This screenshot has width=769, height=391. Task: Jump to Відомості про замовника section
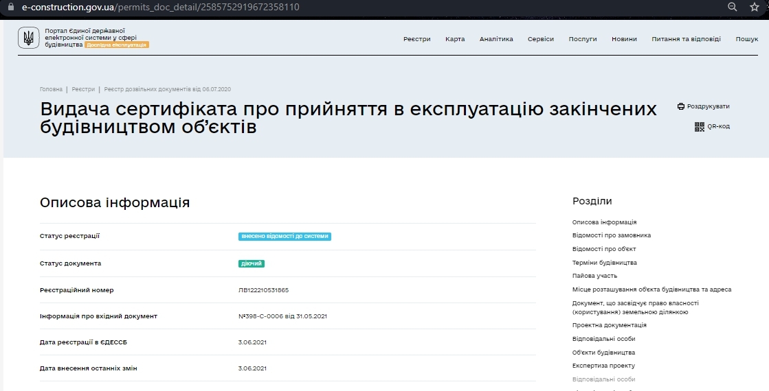pos(612,235)
